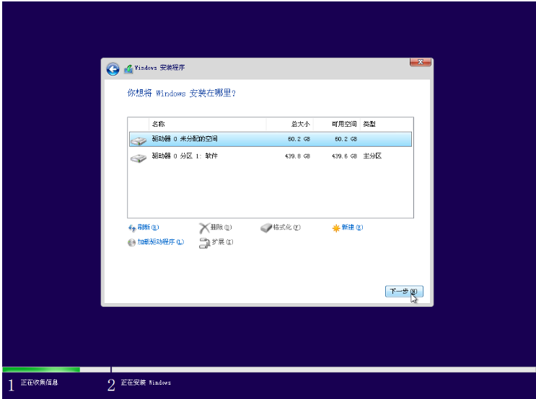Image resolution: width=536 pixels, height=399 pixels.
Task: Click the format drive icon
Action: pos(266,228)
